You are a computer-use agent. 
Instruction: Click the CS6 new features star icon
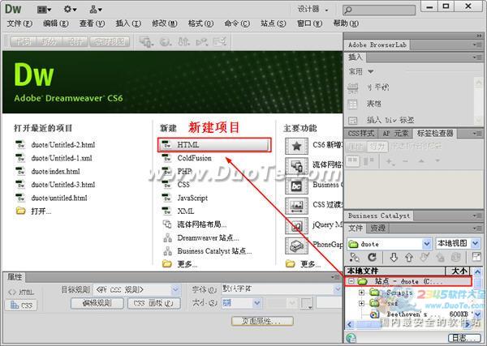[x=297, y=145]
